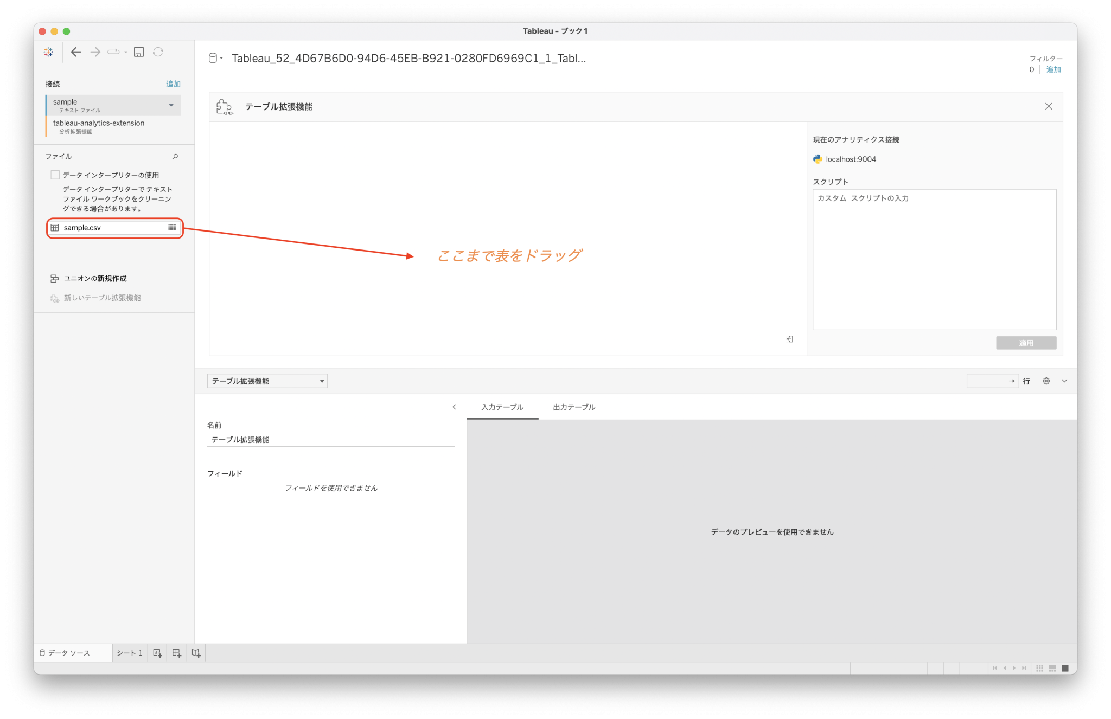1111x719 pixels.
Task: Switch to the 出力テーブル tab
Action: 573,407
